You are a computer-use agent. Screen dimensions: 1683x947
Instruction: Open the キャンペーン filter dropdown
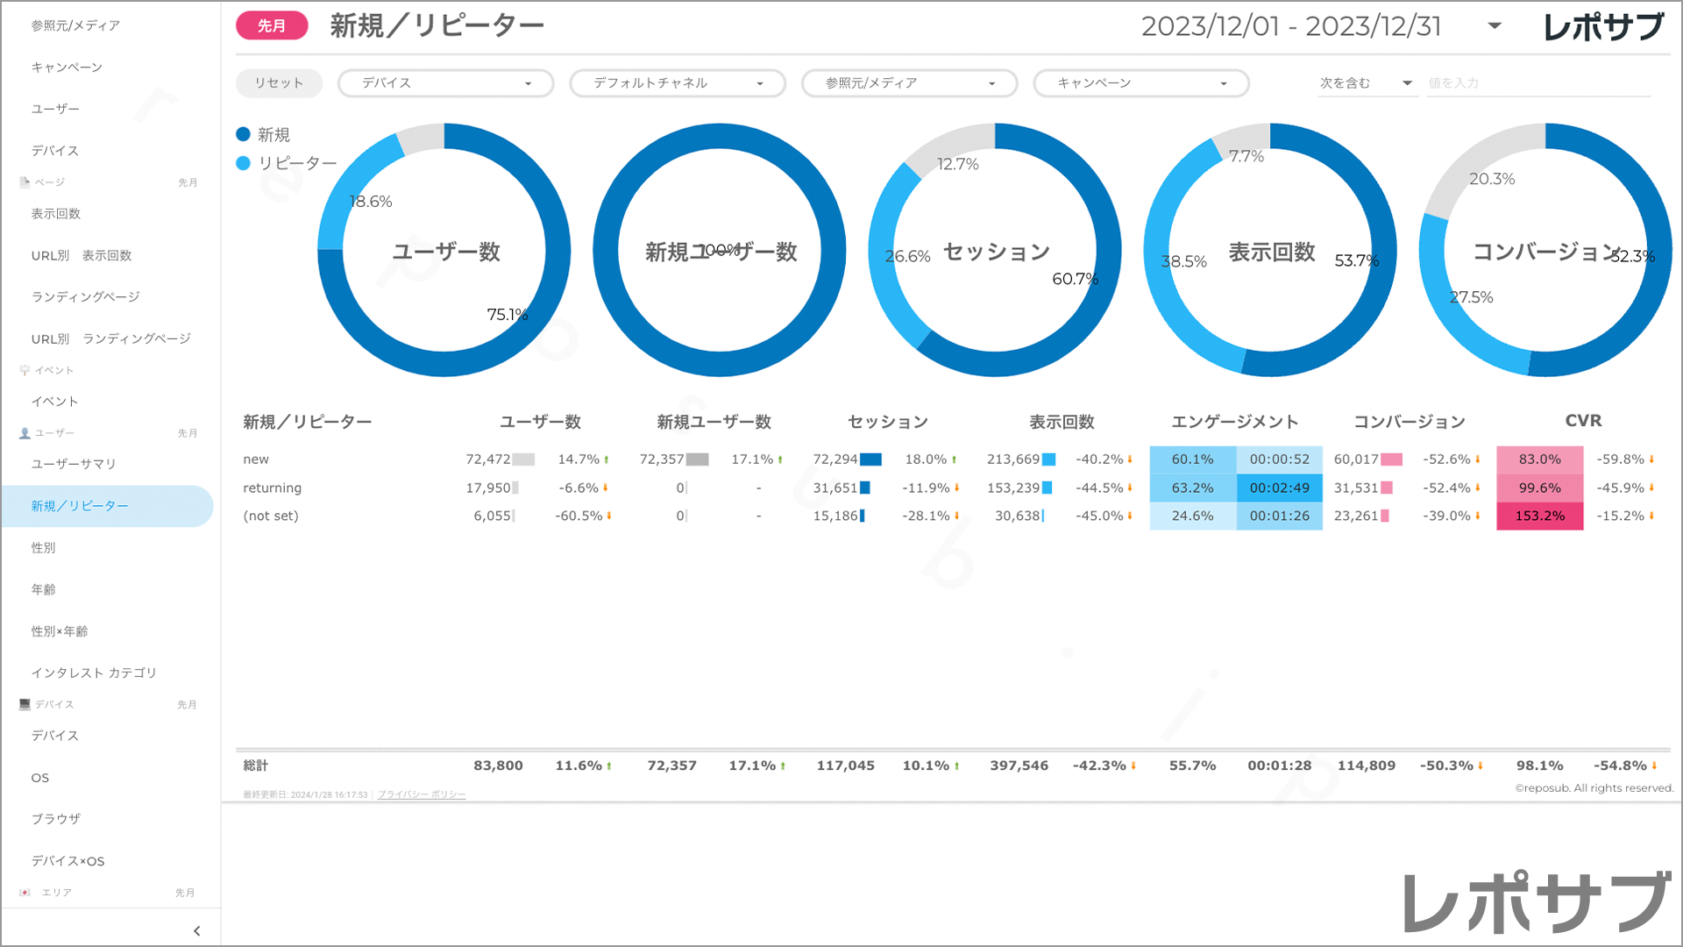[x=1140, y=83]
